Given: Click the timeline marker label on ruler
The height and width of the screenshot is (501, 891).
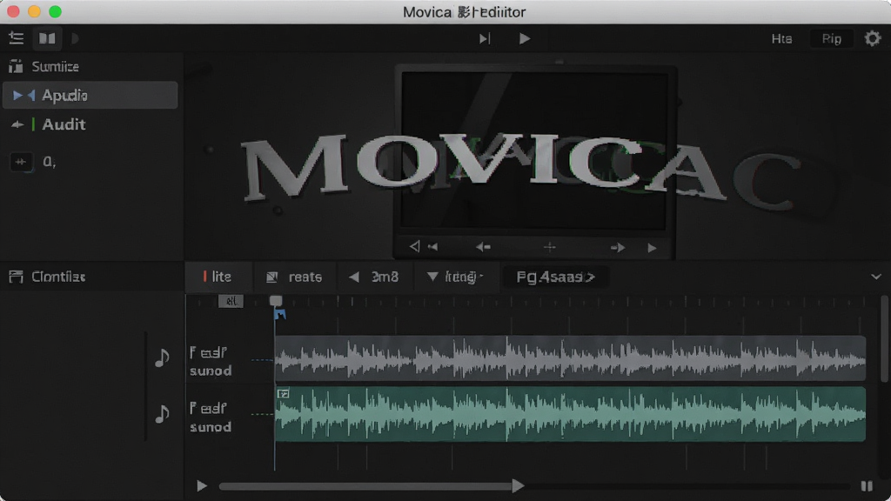Looking at the screenshot, I should pos(231,301).
